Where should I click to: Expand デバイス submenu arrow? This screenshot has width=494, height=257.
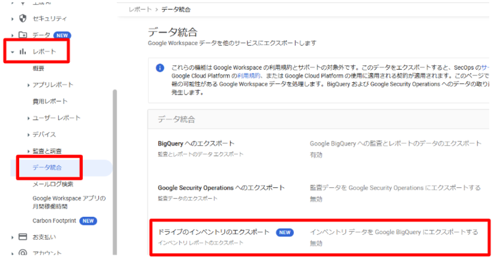pos(28,135)
